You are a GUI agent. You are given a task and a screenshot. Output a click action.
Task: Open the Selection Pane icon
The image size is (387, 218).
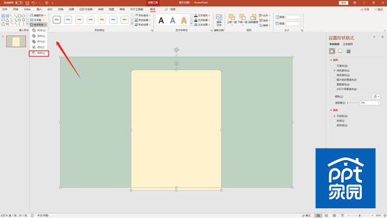coord(253,19)
